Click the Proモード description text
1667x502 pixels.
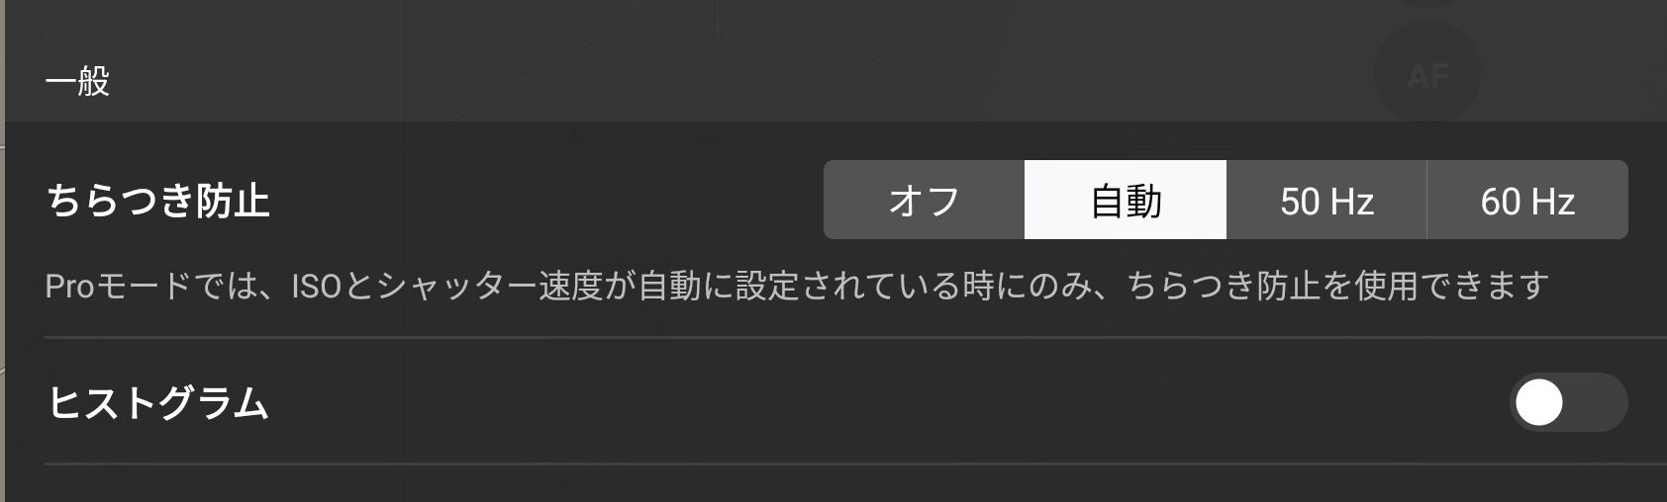[797, 287]
